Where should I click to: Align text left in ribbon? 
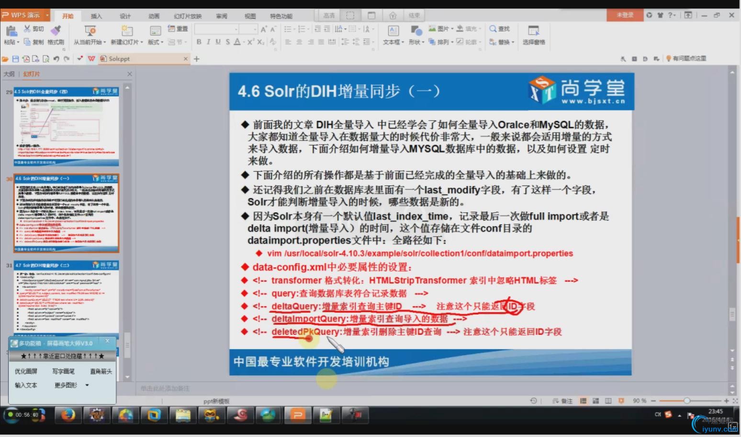click(x=288, y=42)
